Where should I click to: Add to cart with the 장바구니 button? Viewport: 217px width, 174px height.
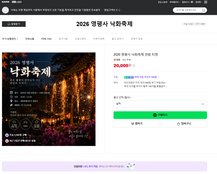[x=184, y=124]
